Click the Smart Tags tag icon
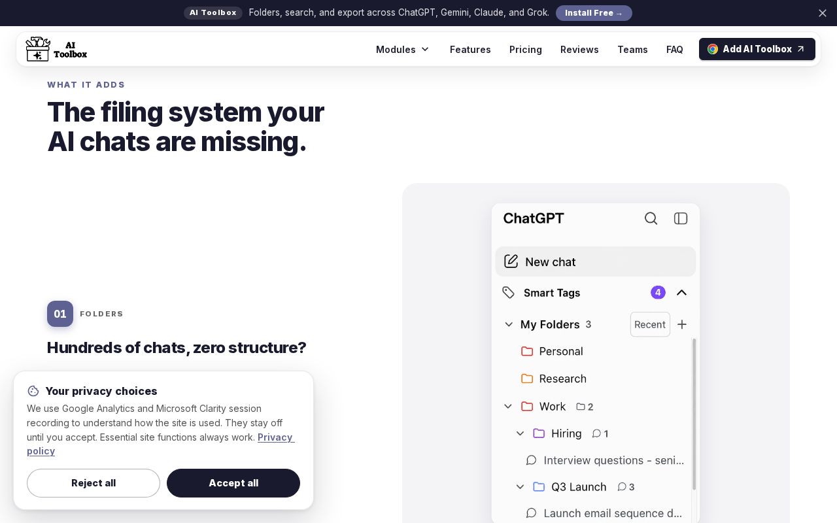837x523 pixels. coord(509,292)
